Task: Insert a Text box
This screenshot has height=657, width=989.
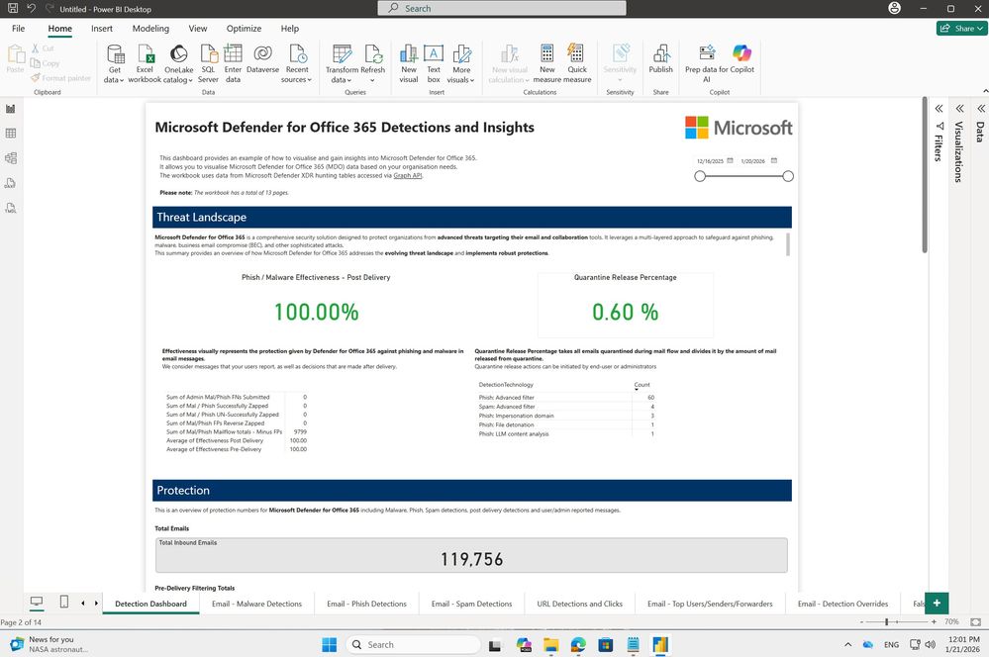Action: click(434, 61)
